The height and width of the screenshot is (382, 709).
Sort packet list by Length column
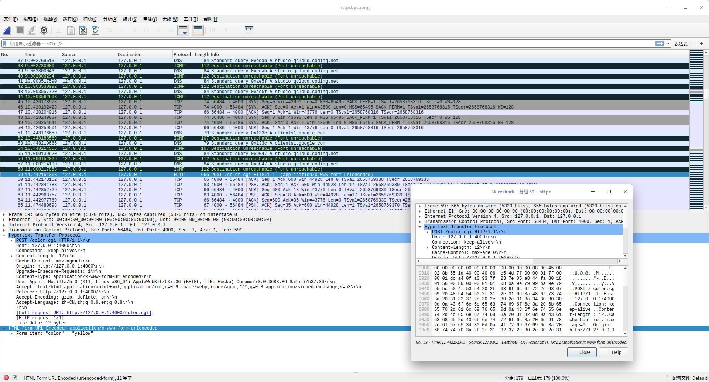click(x=202, y=54)
